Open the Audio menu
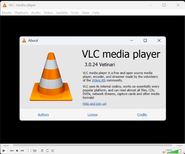Screen dimensions: 185x154 tap(36, 13)
